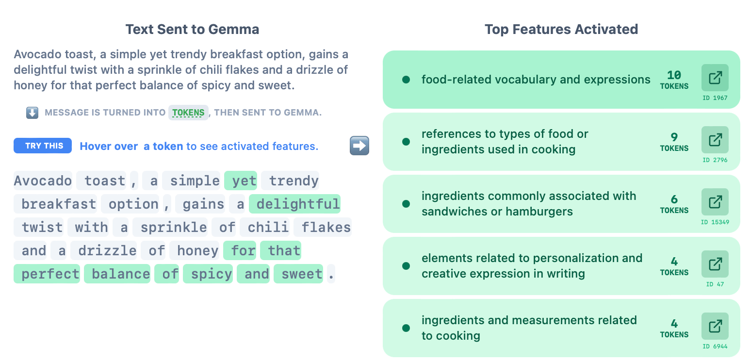Select the 'ingredients commonly associated with sandwiches' card

529,204
